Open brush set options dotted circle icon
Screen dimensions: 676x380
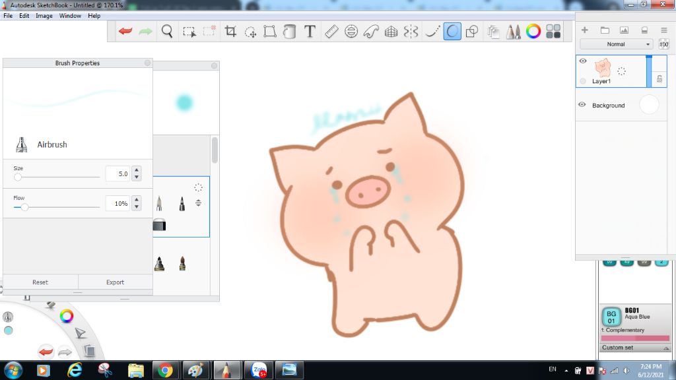point(198,187)
